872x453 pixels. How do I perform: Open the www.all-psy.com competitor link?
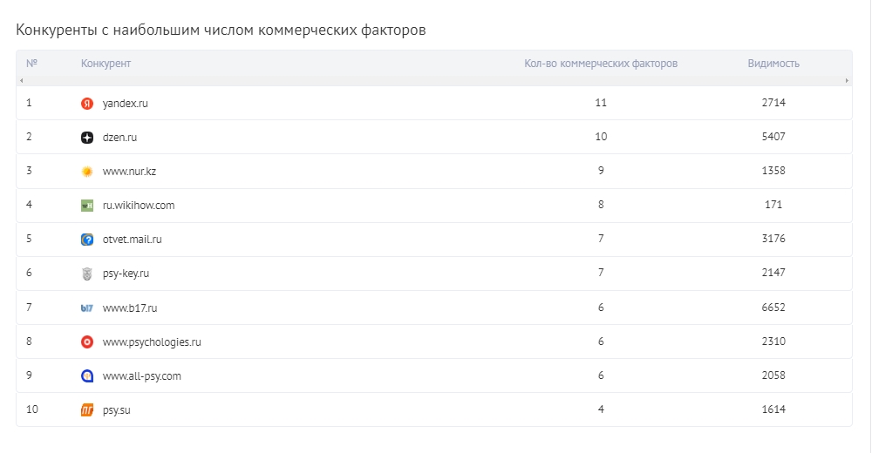pos(142,376)
